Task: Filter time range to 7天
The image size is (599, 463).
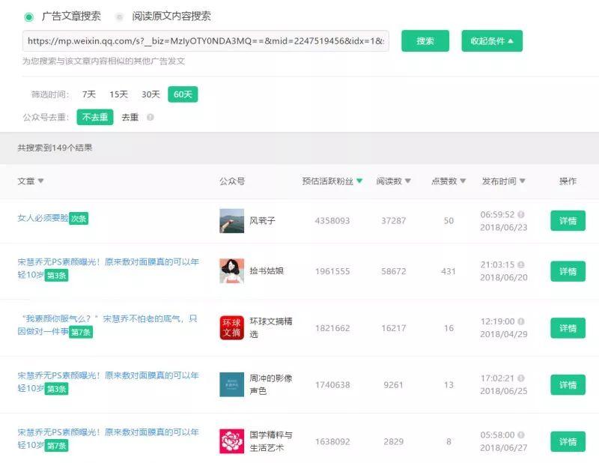Action: coord(88,94)
